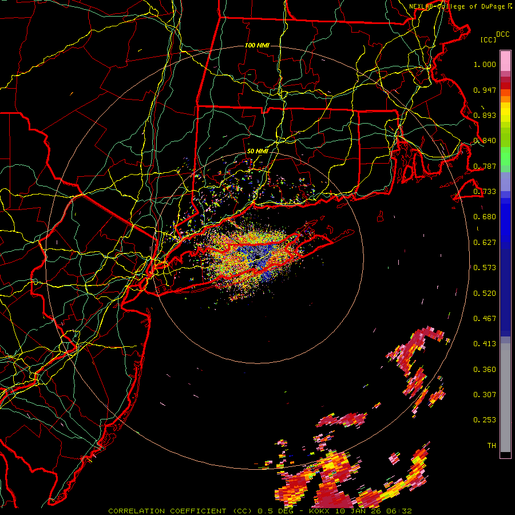This screenshot has height=515, width=515.
Task: Click the [CC] label above color scale
Action: click(488, 39)
